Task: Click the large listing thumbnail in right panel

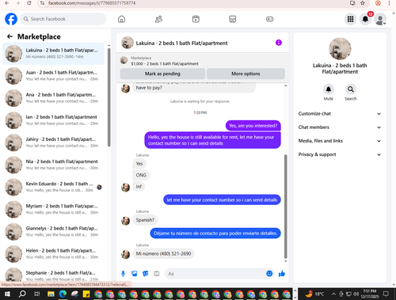Action: click(340, 49)
